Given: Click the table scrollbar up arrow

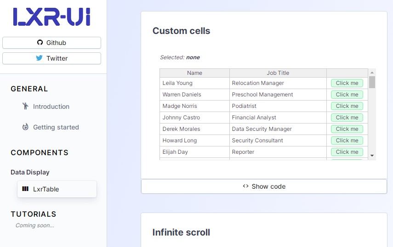Looking at the screenshot, I should click(372, 73).
